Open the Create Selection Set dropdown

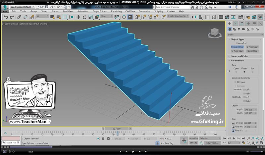pos(178,16)
